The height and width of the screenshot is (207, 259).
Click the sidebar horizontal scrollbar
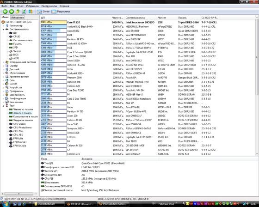click(x=19, y=194)
